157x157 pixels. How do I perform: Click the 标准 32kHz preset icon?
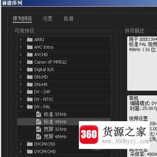(x=39, y=114)
